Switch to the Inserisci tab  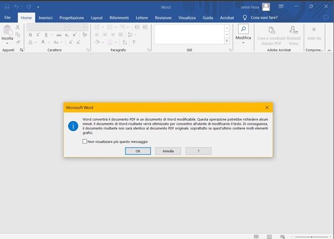(x=45, y=18)
